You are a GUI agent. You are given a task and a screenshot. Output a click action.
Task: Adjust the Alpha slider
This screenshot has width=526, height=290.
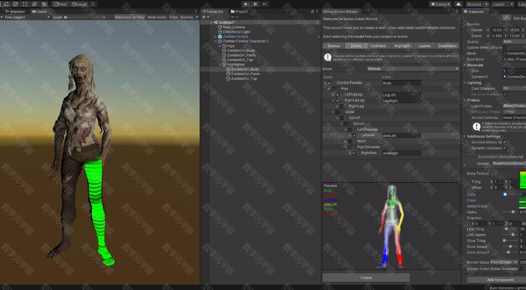[510, 212]
